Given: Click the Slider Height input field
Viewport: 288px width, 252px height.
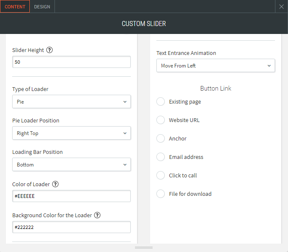Looking at the screenshot, I should tap(71, 62).
